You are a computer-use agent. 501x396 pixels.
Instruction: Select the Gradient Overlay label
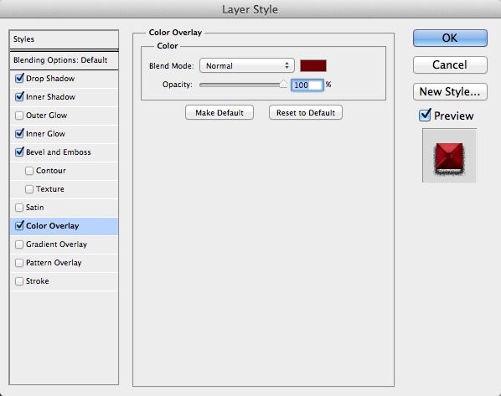pyautogui.click(x=57, y=244)
